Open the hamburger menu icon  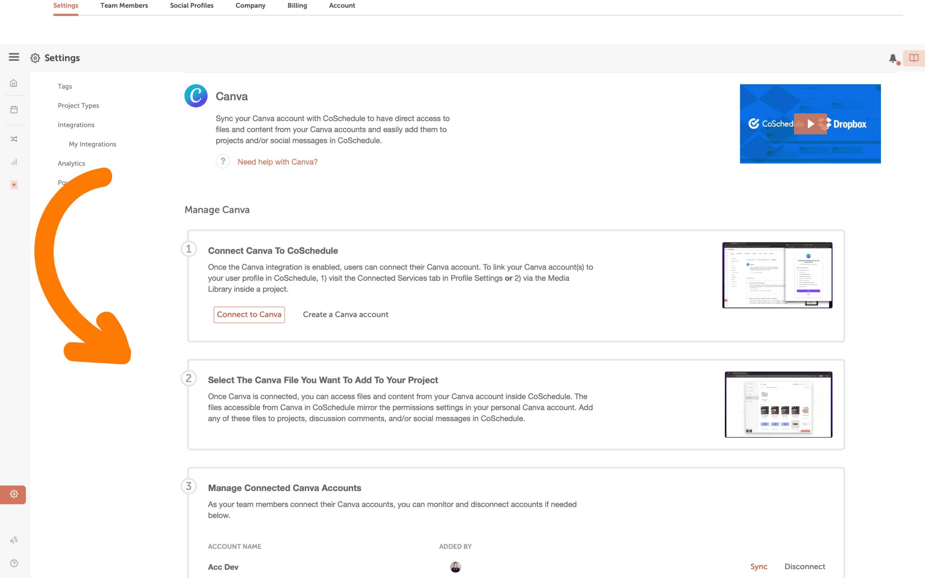[14, 57]
